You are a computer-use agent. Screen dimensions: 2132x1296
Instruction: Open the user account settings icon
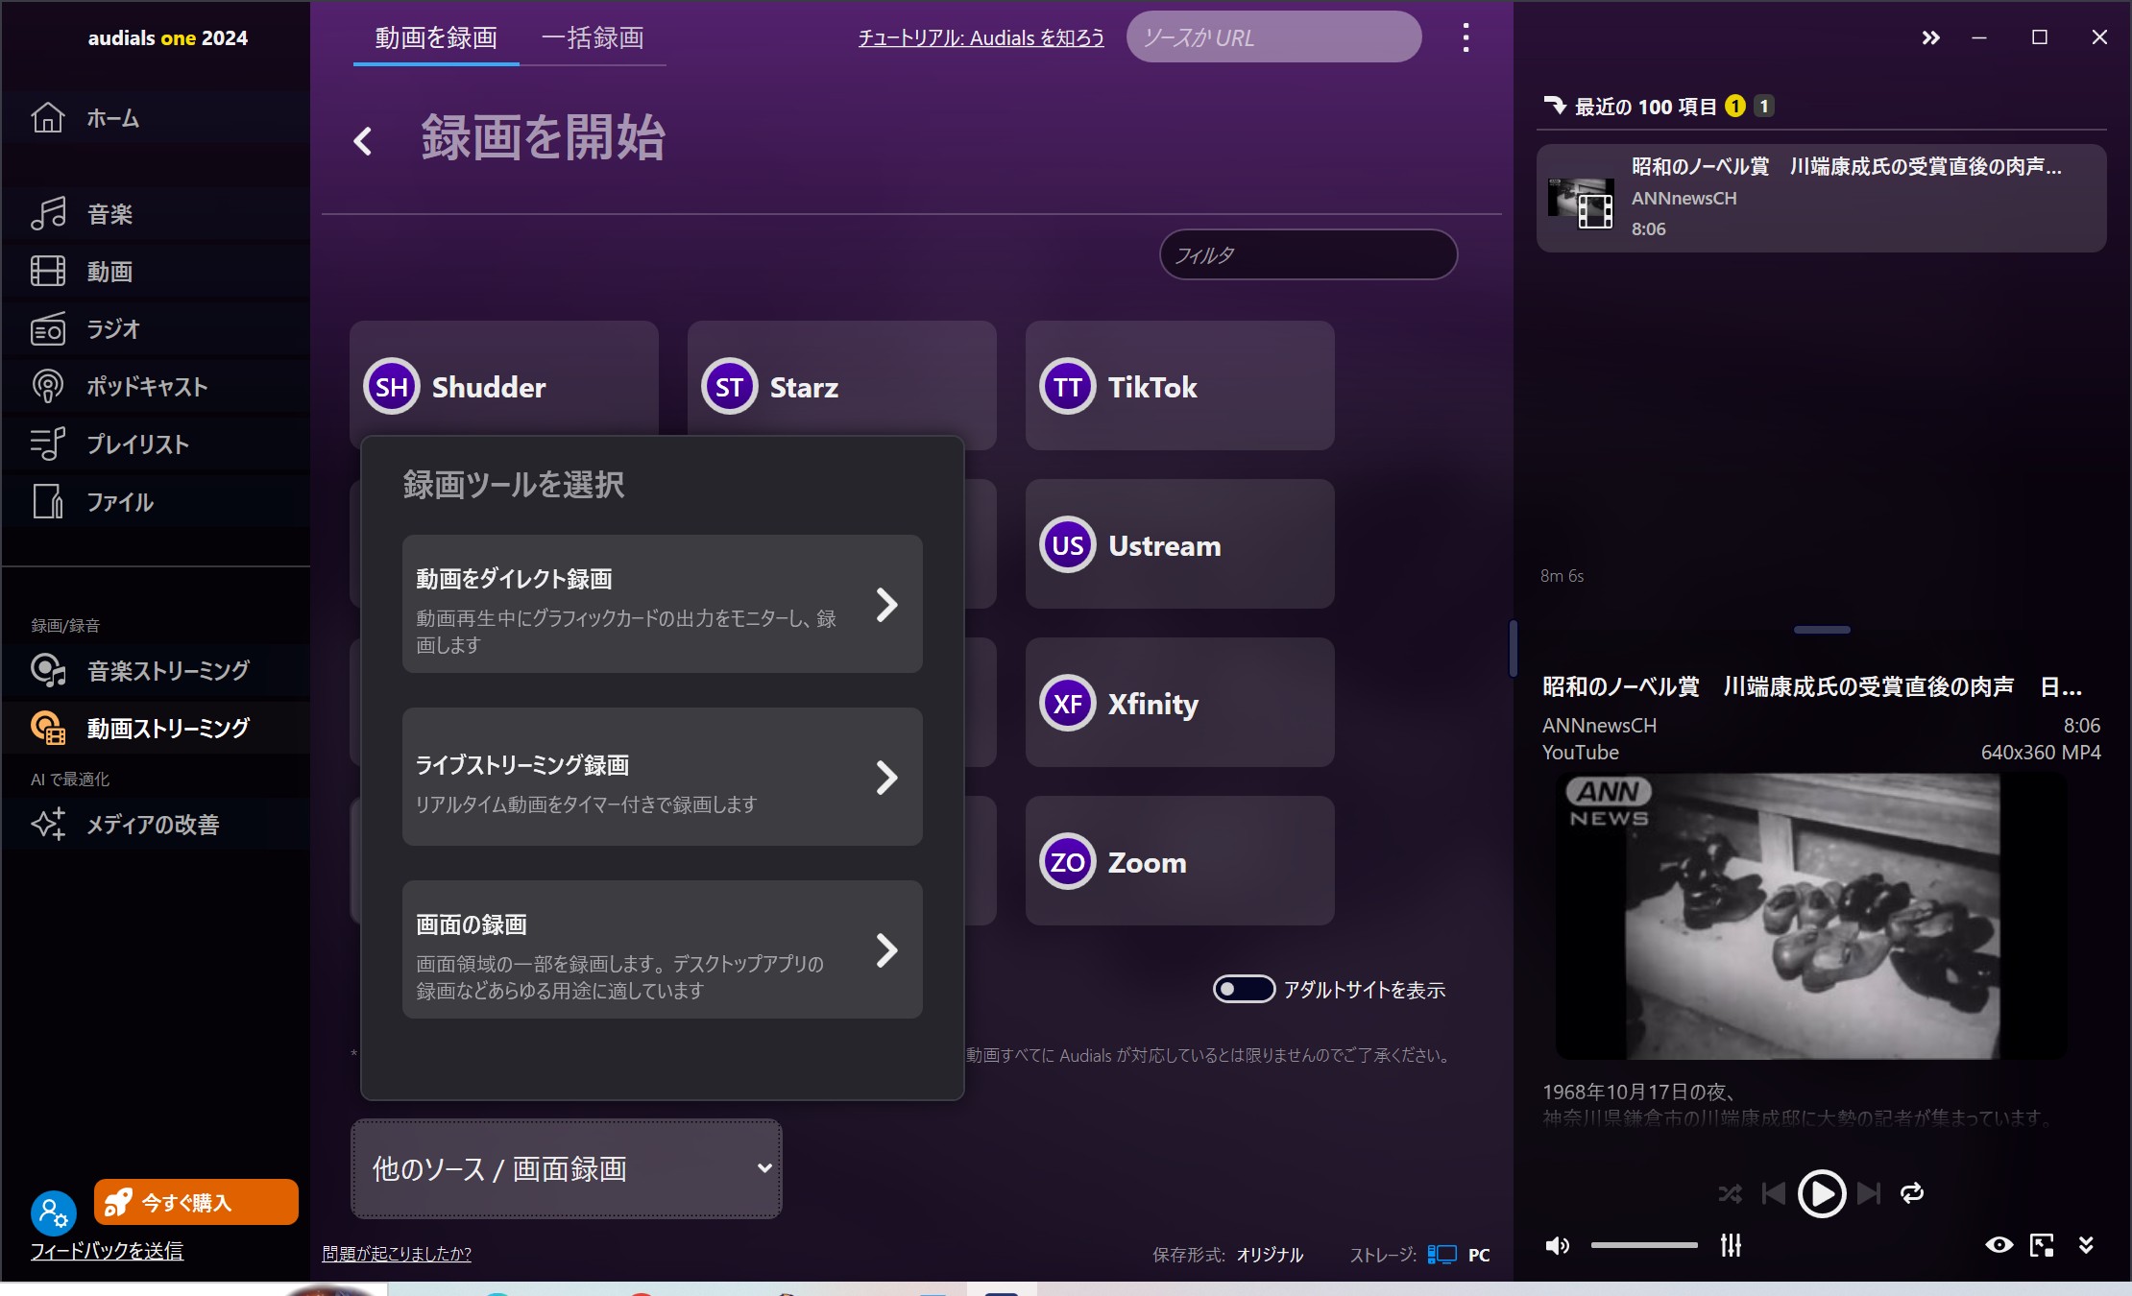point(53,1213)
